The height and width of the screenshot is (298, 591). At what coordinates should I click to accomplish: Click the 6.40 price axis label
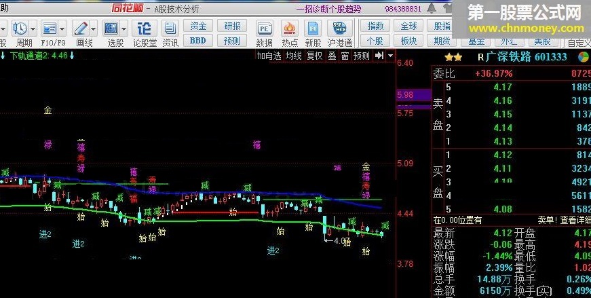(x=405, y=62)
